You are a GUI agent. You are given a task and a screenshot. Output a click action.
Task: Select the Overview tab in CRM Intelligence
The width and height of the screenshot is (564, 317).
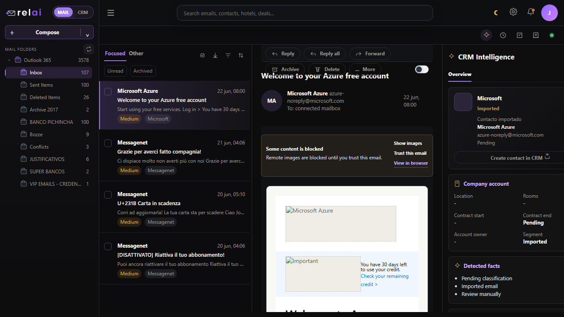pos(460,74)
